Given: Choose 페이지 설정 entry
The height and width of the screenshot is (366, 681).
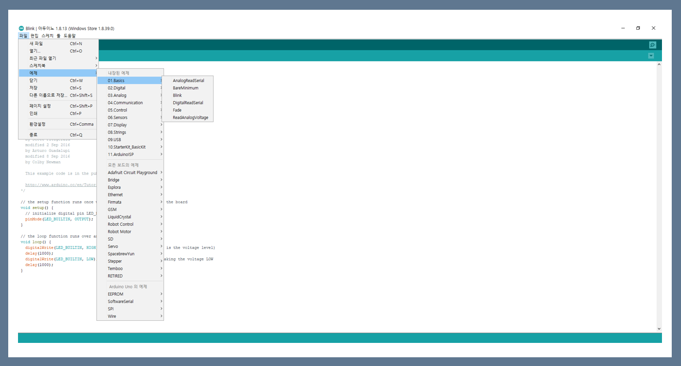Looking at the screenshot, I should pos(58,106).
